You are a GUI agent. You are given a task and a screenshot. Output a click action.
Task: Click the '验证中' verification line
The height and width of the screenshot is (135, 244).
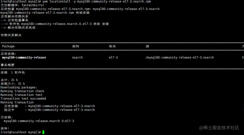49,110
